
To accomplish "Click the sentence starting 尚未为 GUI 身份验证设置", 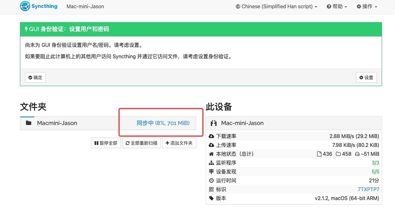I will click(x=84, y=45).
